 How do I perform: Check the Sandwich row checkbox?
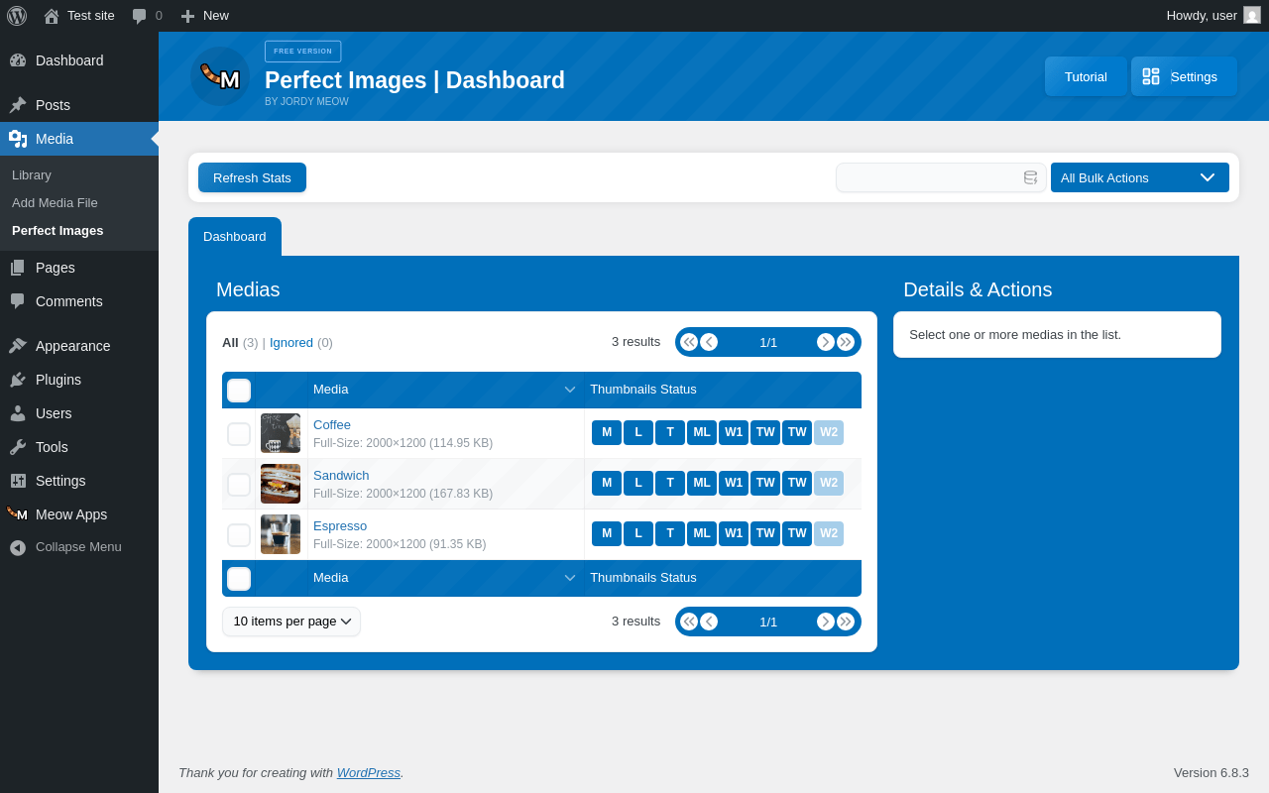239,485
